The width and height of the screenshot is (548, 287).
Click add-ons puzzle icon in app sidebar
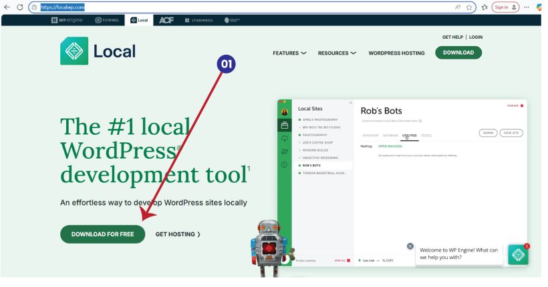pyautogui.click(x=285, y=152)
